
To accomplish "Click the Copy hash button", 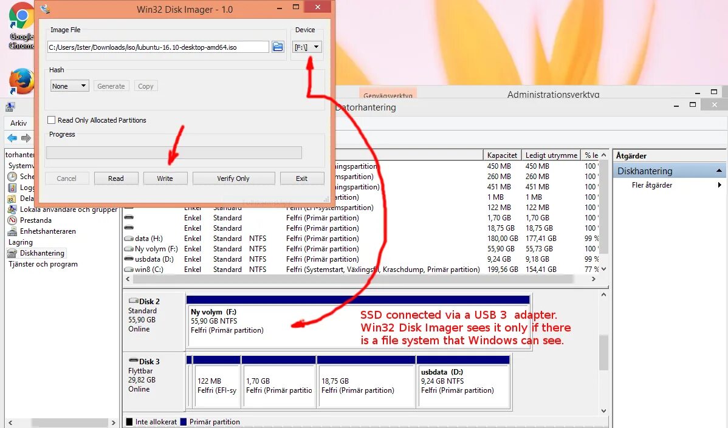I will click(x=146, y=86).
